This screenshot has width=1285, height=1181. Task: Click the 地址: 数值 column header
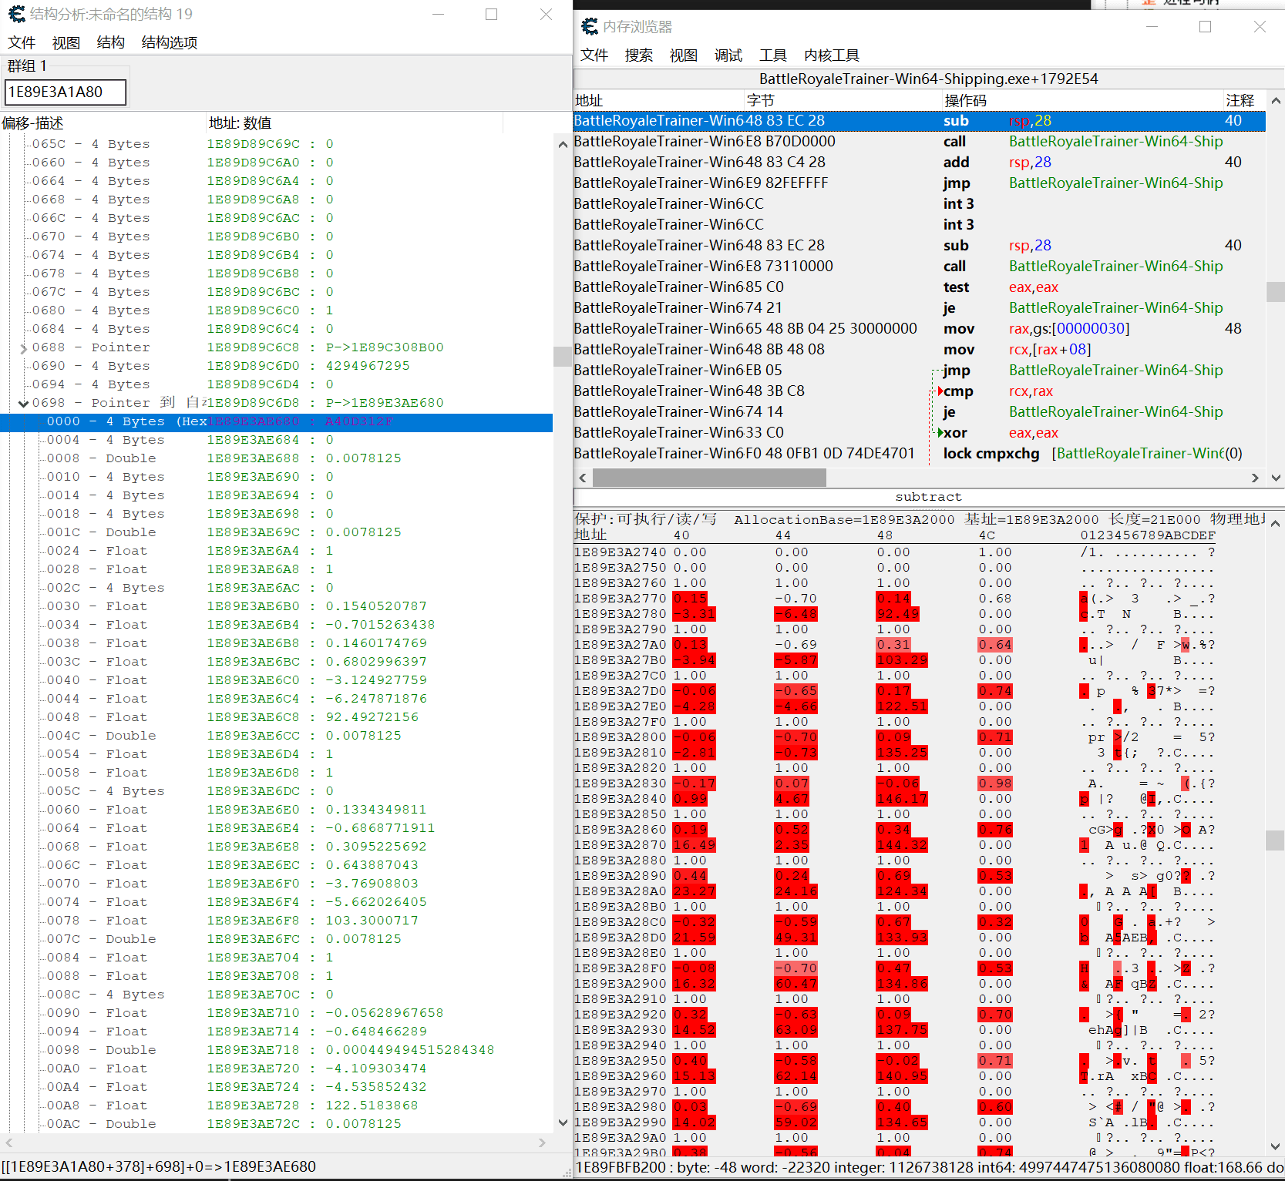pyautogui.click(x=355, y=123)
